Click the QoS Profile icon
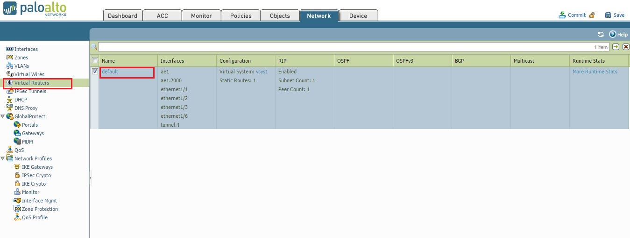 click(x=17, y=217)
